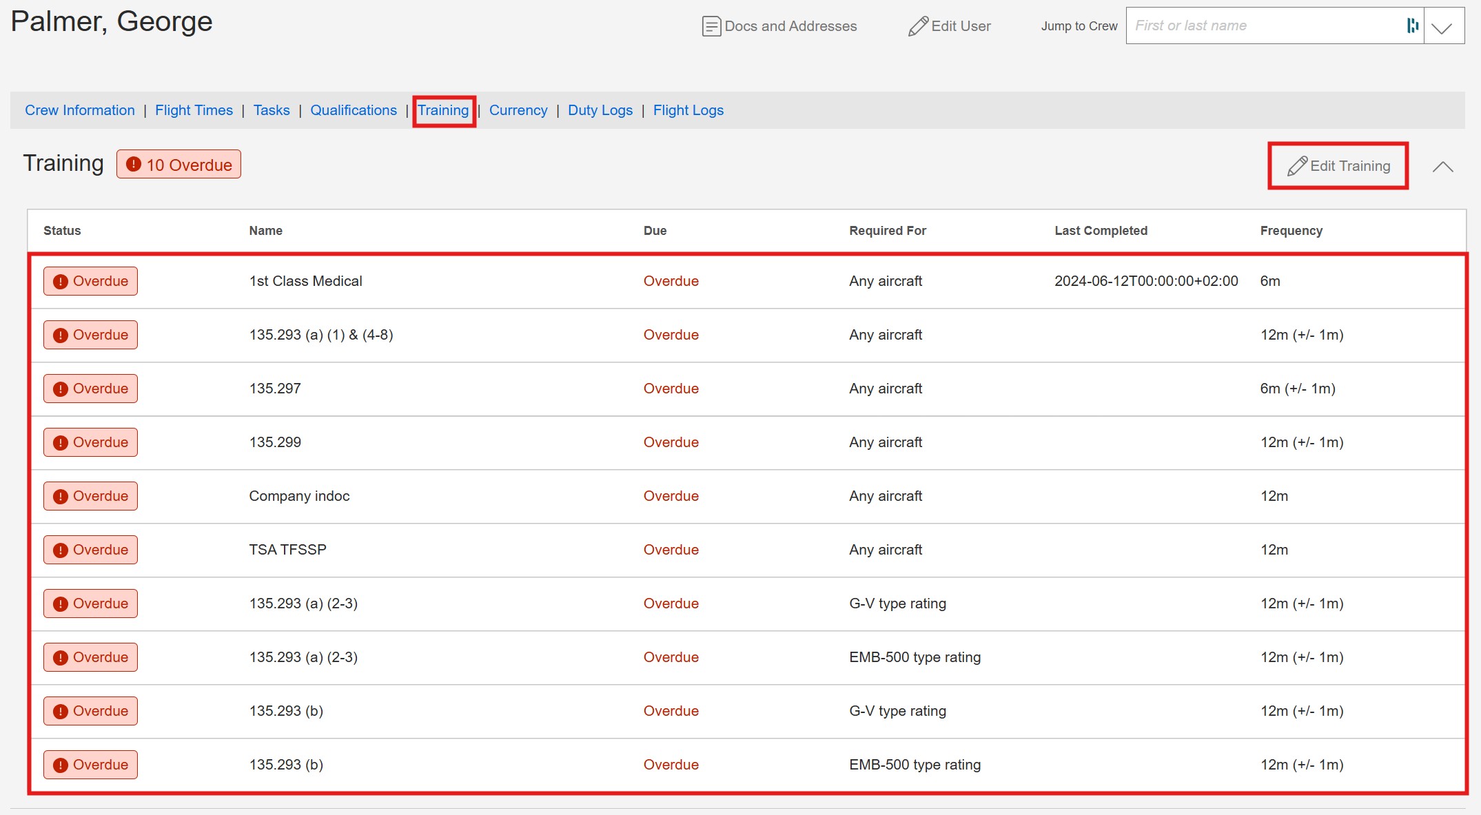
Task: Click EMB-500 type rating in the 135.293 (b) row
Action: coord(915,765)
